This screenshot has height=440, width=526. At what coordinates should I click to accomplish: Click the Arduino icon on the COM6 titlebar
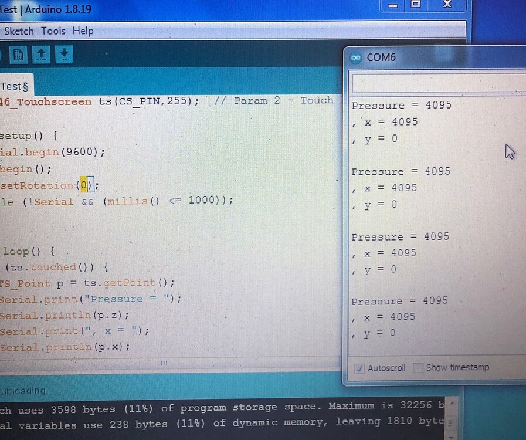[356, 57]
